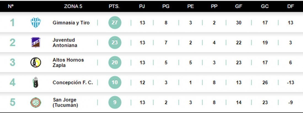This screenshot has height=113, width=303.
Task: Click the Gimnasia y Tiro club crest
Action: point(36,22)
